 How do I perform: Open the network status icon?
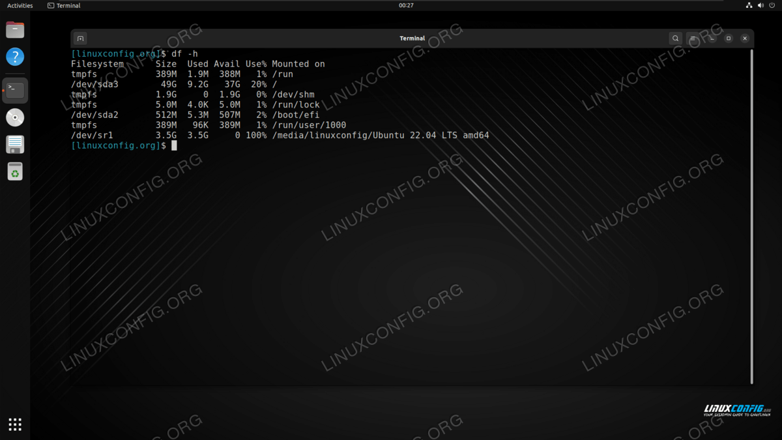749,5
